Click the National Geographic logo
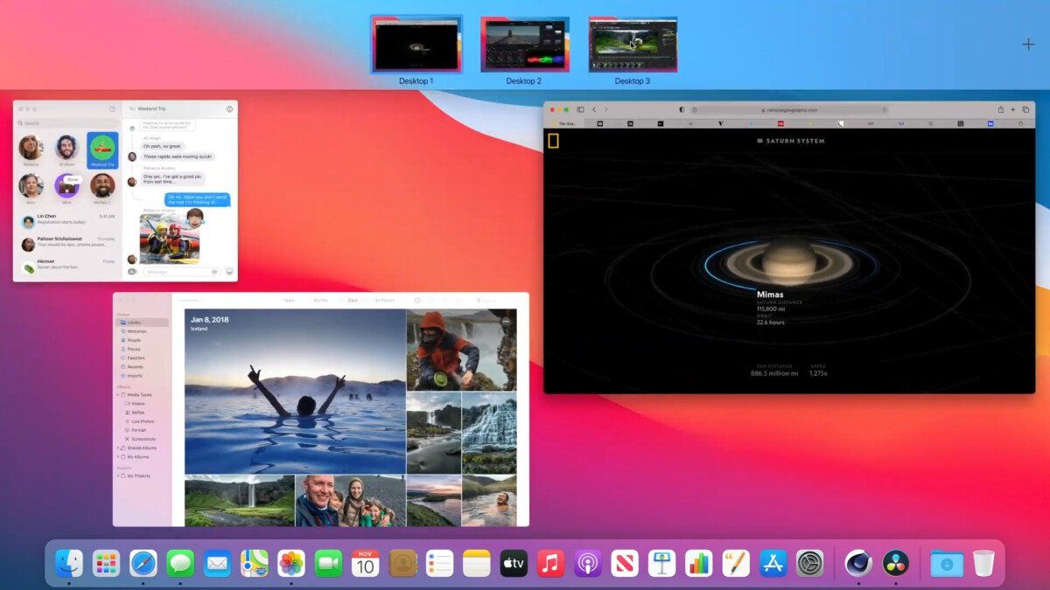 pyautogui.click(x=554, y=141)
